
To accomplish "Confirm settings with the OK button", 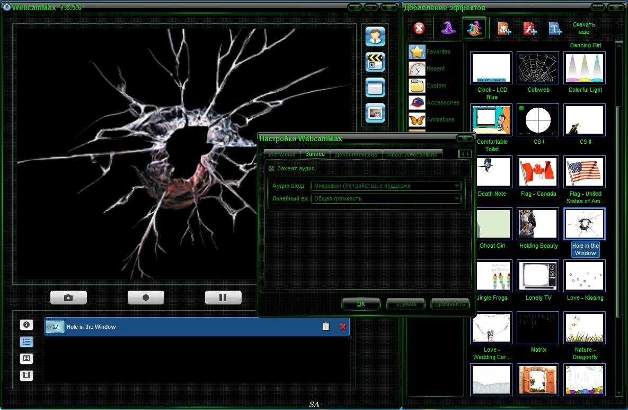I will (361, 304).
